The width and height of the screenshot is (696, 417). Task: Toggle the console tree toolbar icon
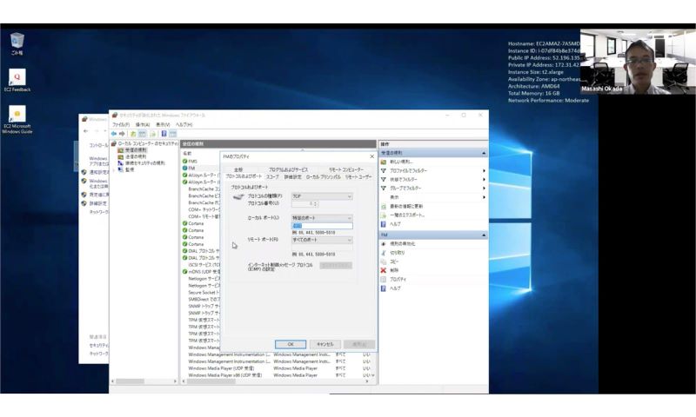pos(142,134)
